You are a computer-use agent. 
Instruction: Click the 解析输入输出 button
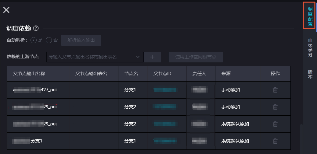click(x=81, y=40)
